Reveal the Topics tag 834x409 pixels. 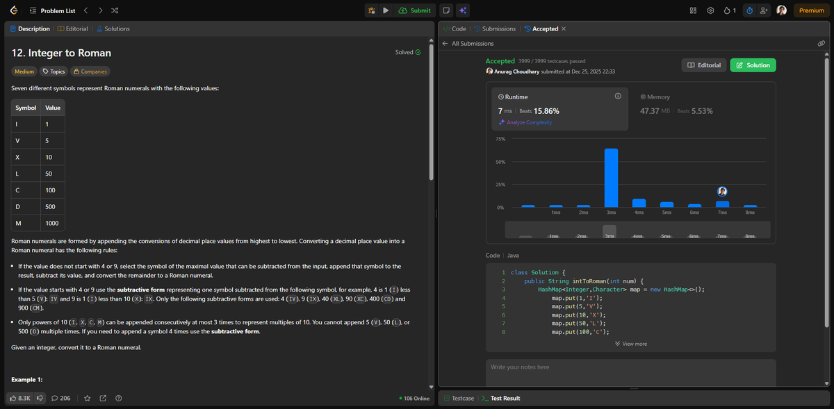tap(54, 72)
